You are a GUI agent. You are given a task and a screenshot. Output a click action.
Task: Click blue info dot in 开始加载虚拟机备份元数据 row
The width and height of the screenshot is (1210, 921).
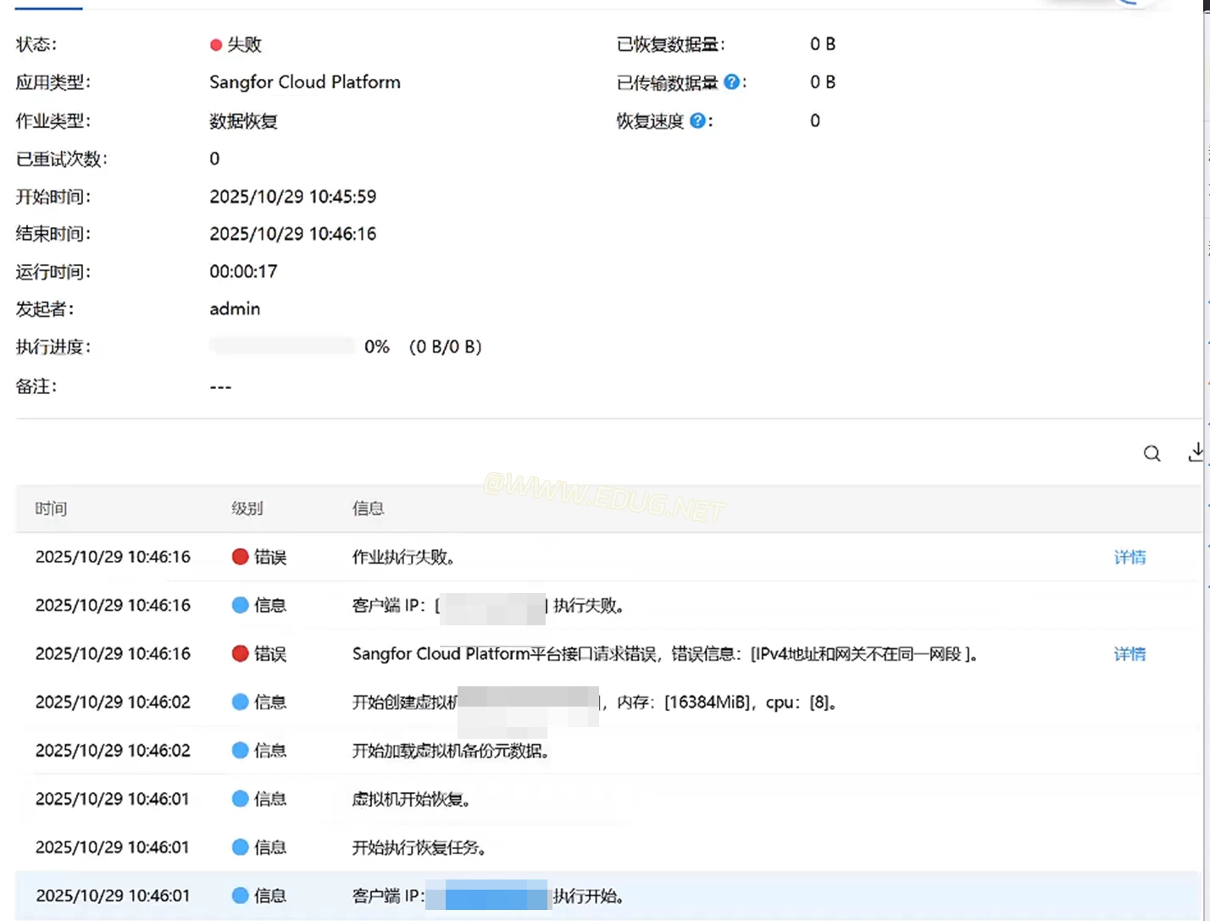click(x=240, y=750)
